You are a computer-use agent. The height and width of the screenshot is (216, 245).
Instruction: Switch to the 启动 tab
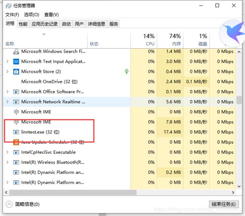click(66, 24)
